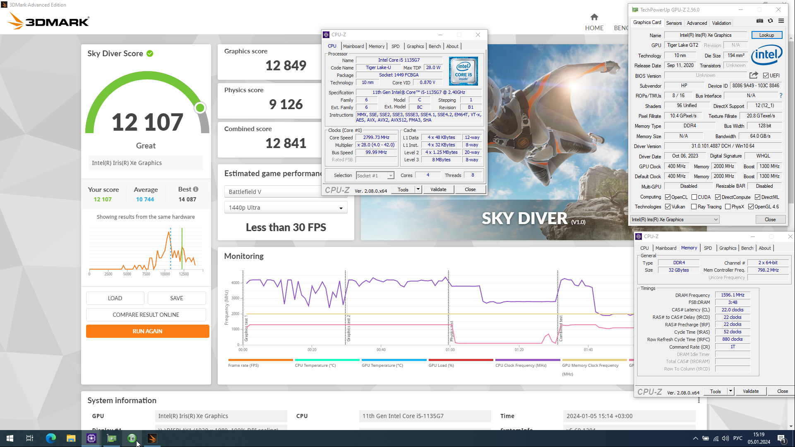Show hidden system tray icons
The width and height of the screenshot is (795, 447).
click(x=695, y=438)
